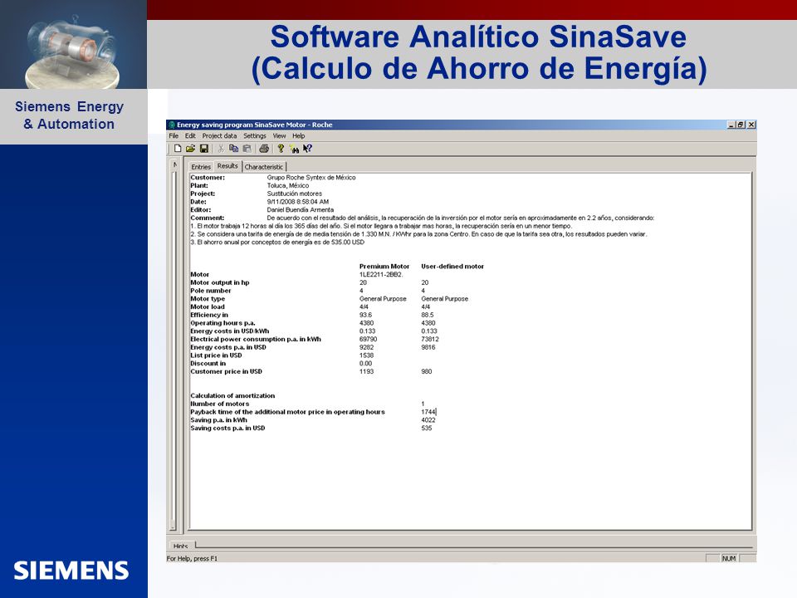
Task: Open the File menu
Action: coord(174,135)
